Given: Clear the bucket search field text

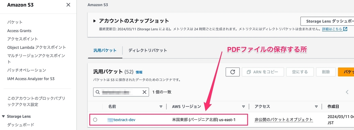Looking at the screenshot, I should [x=144, y=92].
